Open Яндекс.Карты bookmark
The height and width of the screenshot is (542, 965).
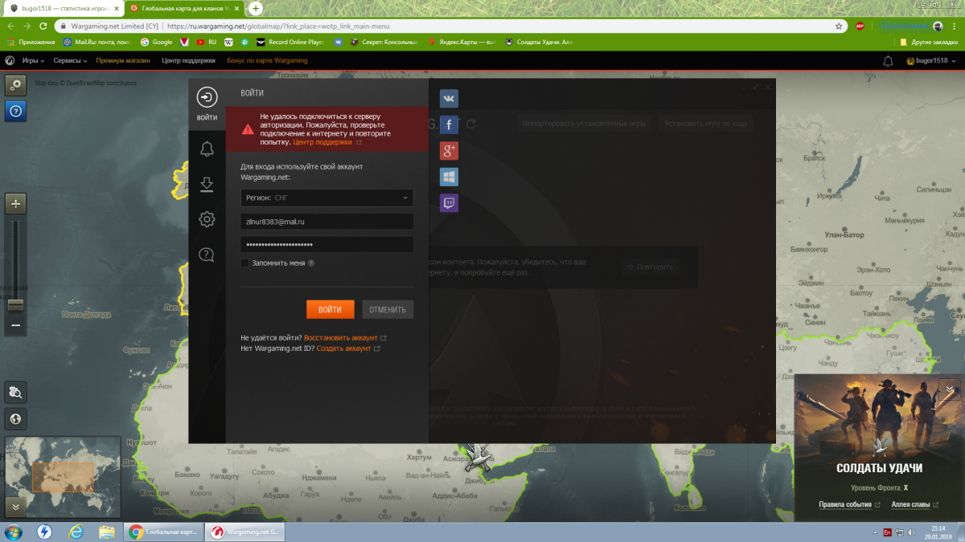462,42
